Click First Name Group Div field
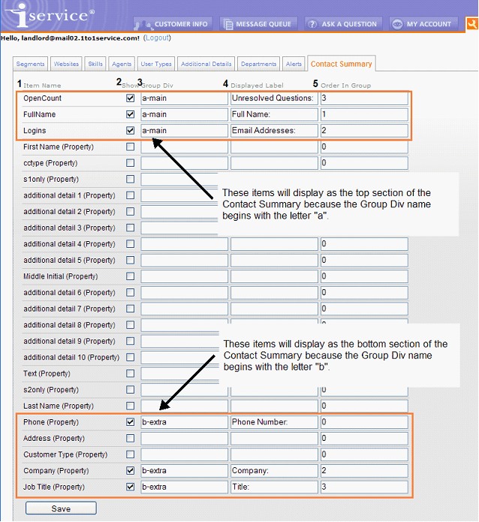The width and height of the screenshot is (479, 522). (x=185, y=146)
